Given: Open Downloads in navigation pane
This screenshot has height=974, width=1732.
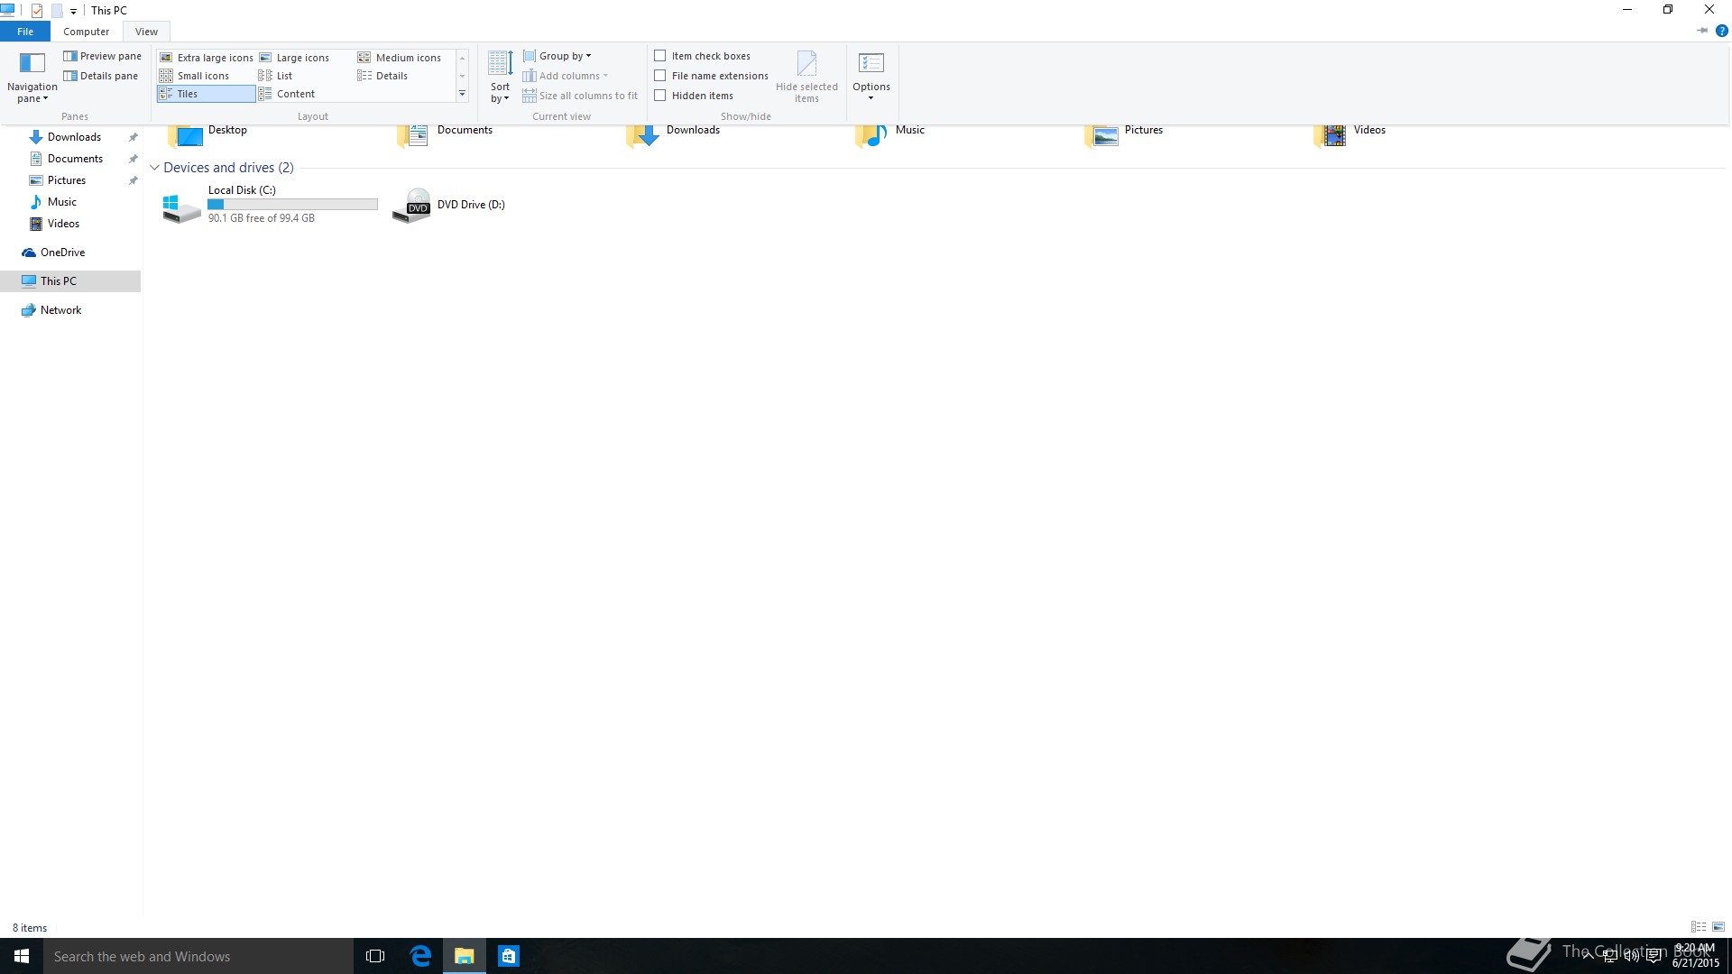Looking at the screenshot, I should 74,137.
